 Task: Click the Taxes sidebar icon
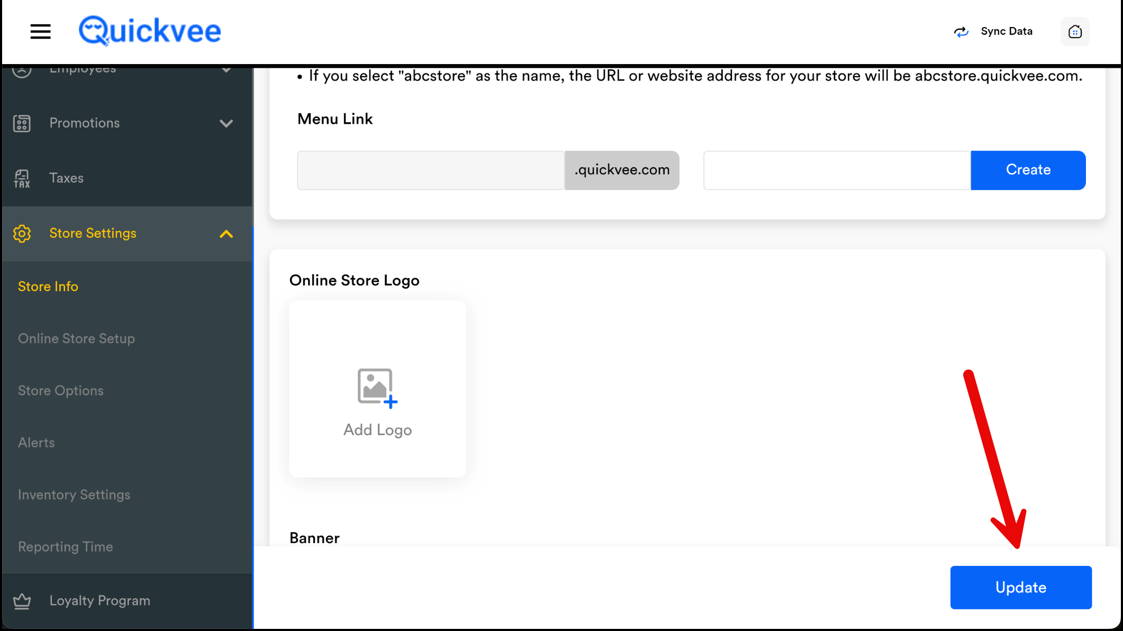click(x=22, y=178)
